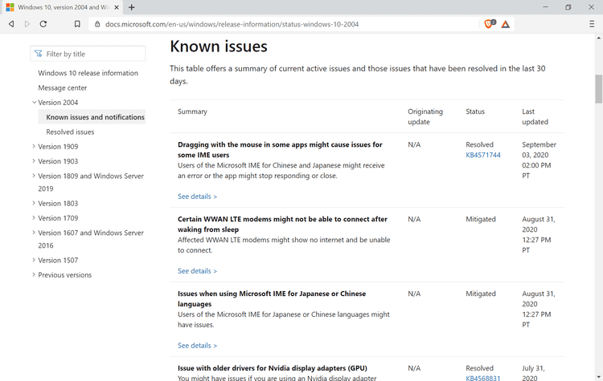
Task: See details for WWAN LTE modems issue
Action: 197,271
